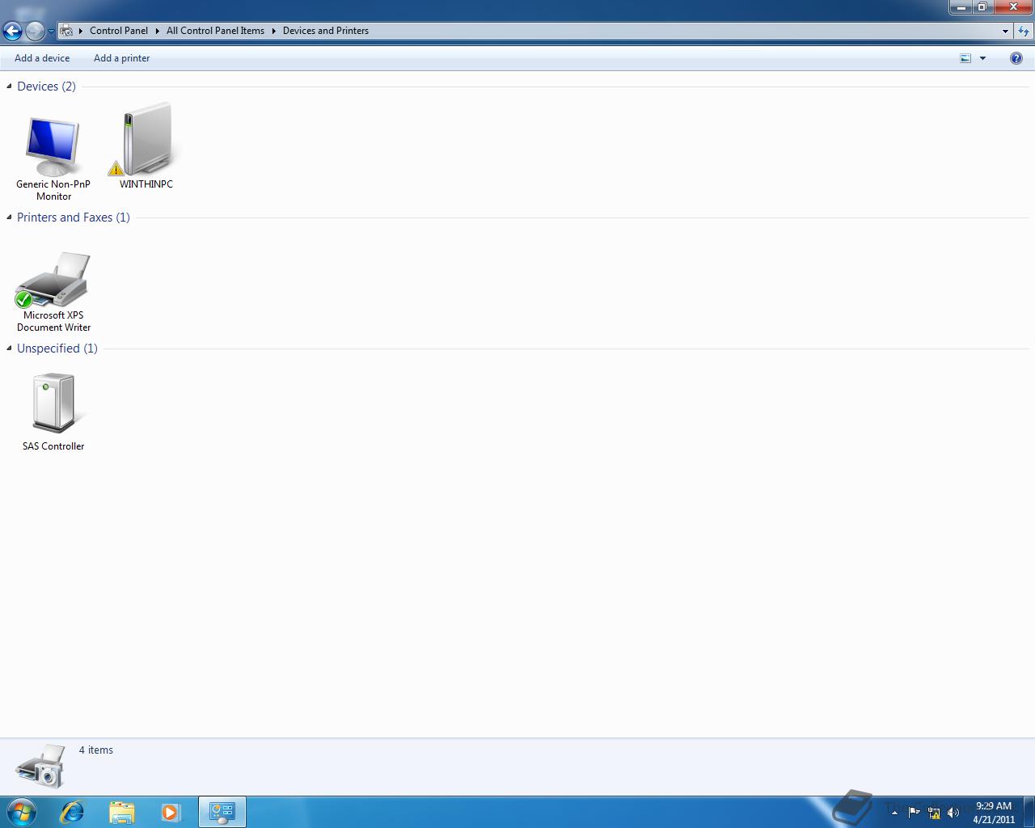The width and height of the screenshot is (1035, 828).
Task: Open the arrow after Control Panel breadcrumb
Action: (158, 31)
